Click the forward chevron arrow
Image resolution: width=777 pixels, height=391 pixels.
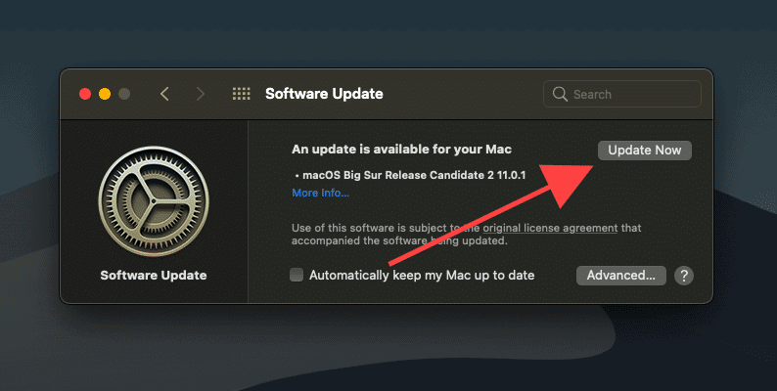[x=201, y=94]
